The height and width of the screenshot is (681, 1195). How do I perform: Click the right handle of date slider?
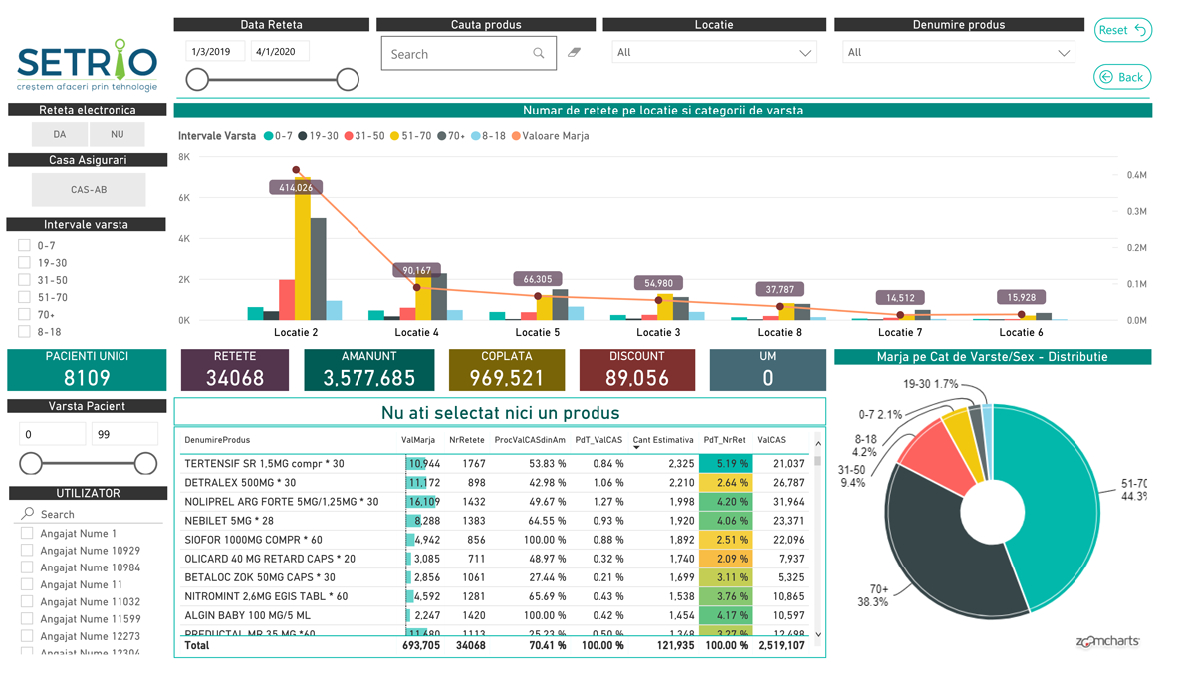pos(348,79)
